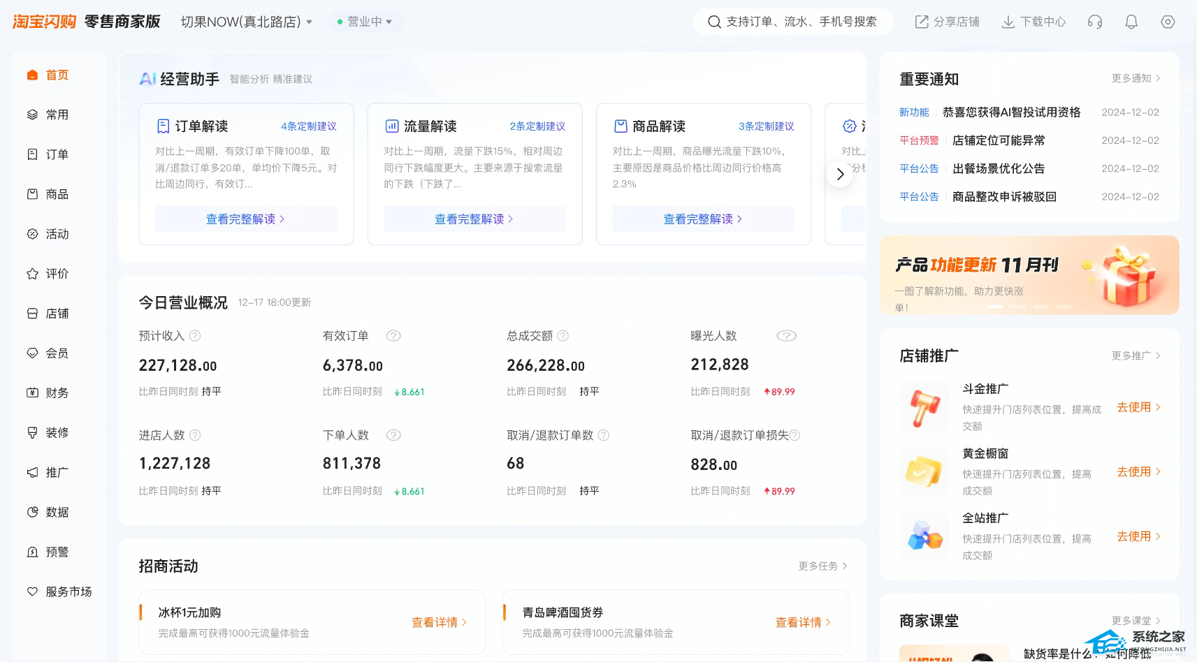This screenshot has height=662, width=1197.
Task: Click 去使用 for 斗金推广
Action: pos(1139,407)
